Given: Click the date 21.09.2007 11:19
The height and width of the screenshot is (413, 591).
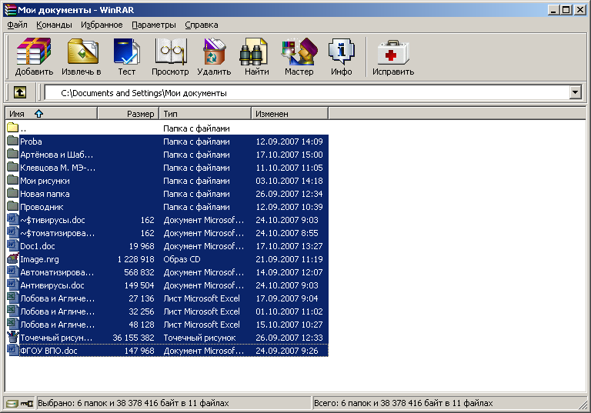Looking at the screenshot, I should [x=289, y=259].
